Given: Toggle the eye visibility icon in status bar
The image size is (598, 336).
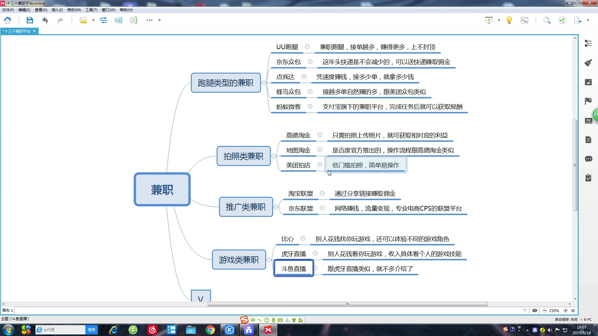Looking at the screenshot, I should (535, 310).
